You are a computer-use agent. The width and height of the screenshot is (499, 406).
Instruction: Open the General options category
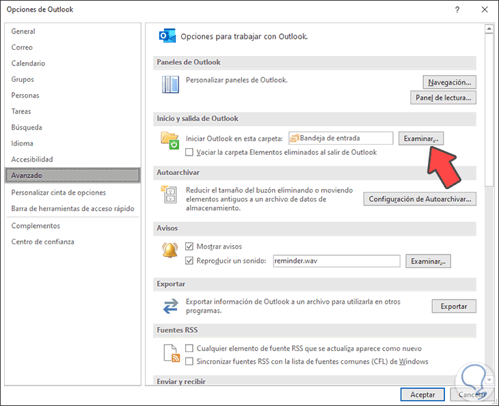[x=73, y=31]
